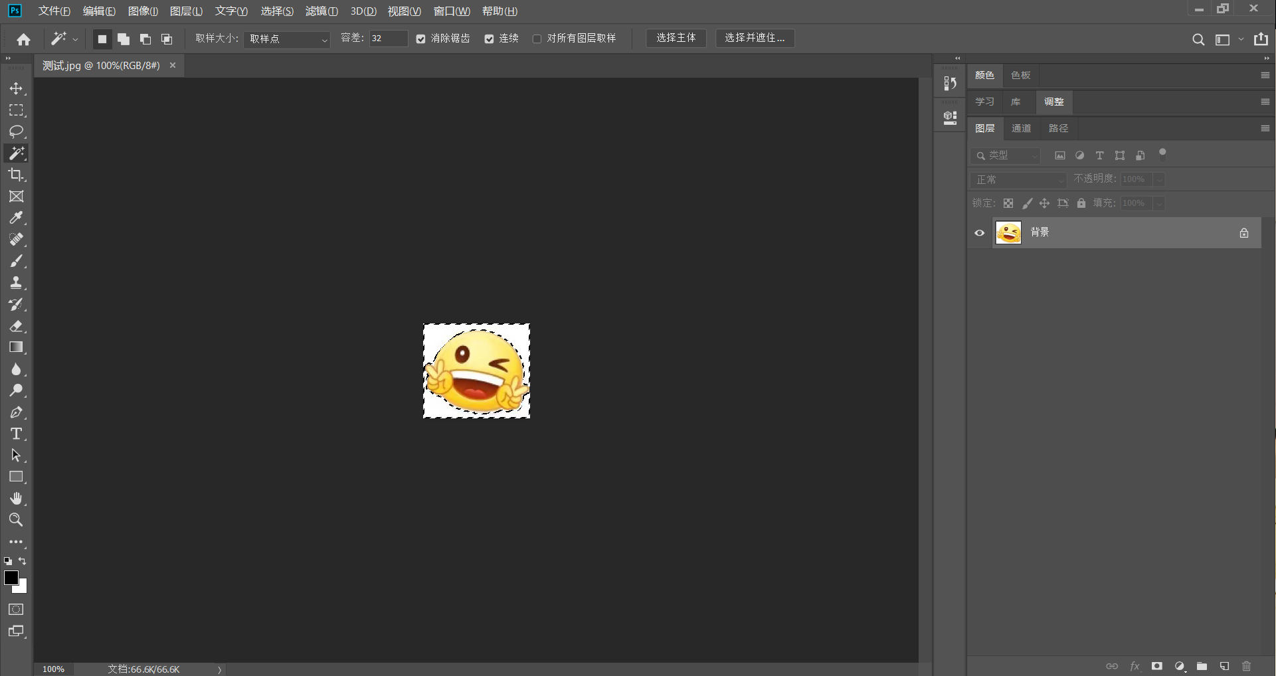Viewport: 1276px width, 676px height.
Task: Select the Eraser tool
Action: click(17, 326)
